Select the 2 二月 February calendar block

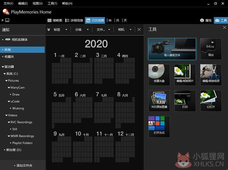83,68
